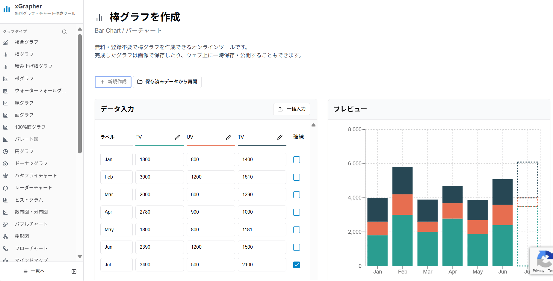Screen dimensions: 553x281
Task: Collapse the data input panel arrow
Action: tap(313, 125)
